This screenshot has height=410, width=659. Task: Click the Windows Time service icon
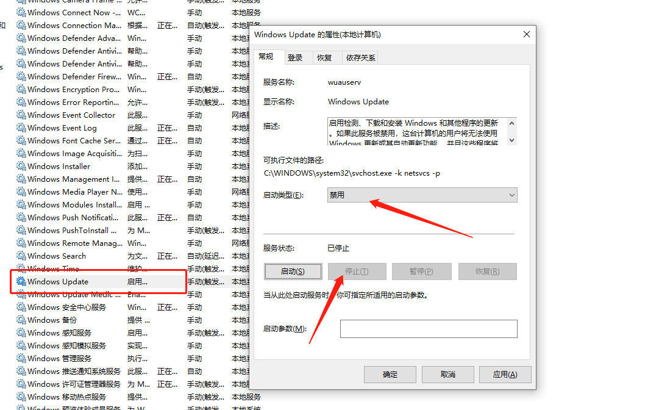(x=20, y=268)
